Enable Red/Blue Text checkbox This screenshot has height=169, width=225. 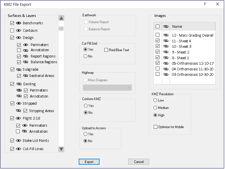tap(106, 50)
